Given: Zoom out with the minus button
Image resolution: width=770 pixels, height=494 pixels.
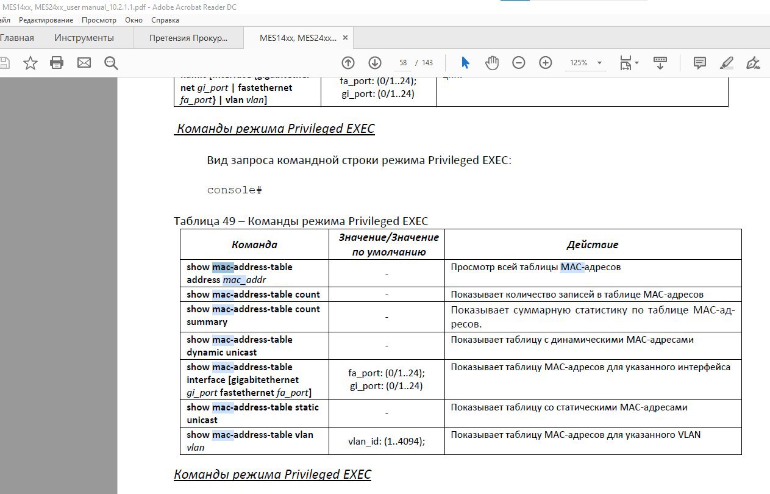Looking at the screenshot, I should (519, 63).
